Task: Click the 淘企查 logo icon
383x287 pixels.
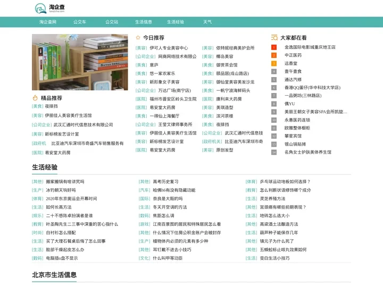Action: pyautogui.click(x=40, y=9)
